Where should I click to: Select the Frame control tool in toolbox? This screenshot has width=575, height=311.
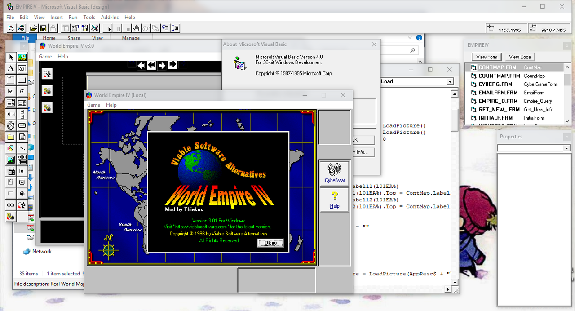coord(11,80)
